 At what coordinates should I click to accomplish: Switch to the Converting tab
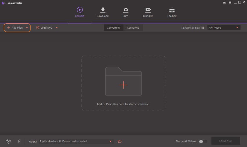click(x=113, y=27)
